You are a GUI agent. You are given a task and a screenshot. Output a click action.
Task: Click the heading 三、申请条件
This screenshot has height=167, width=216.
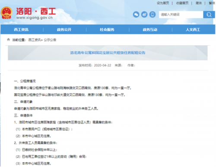pos(23,115)
